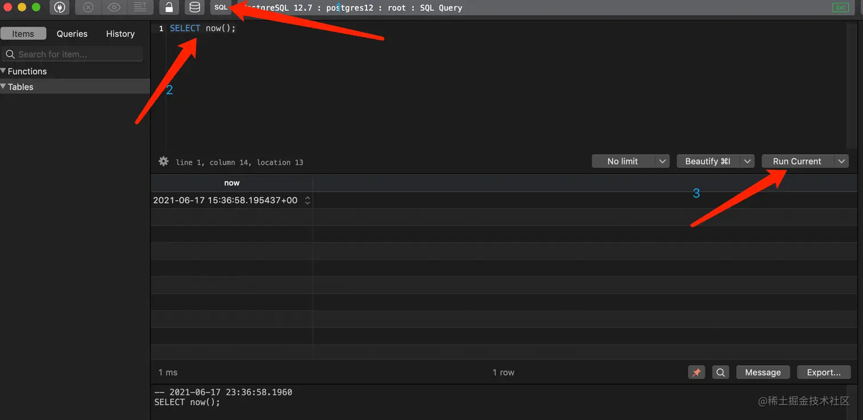Select the Functions row in sidebar
This screenshot has width=863, height=420.
click(75, 71)
